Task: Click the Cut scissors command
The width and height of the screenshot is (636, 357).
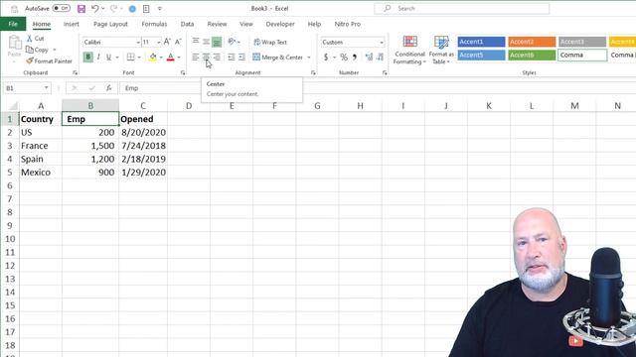Action: 36,39
